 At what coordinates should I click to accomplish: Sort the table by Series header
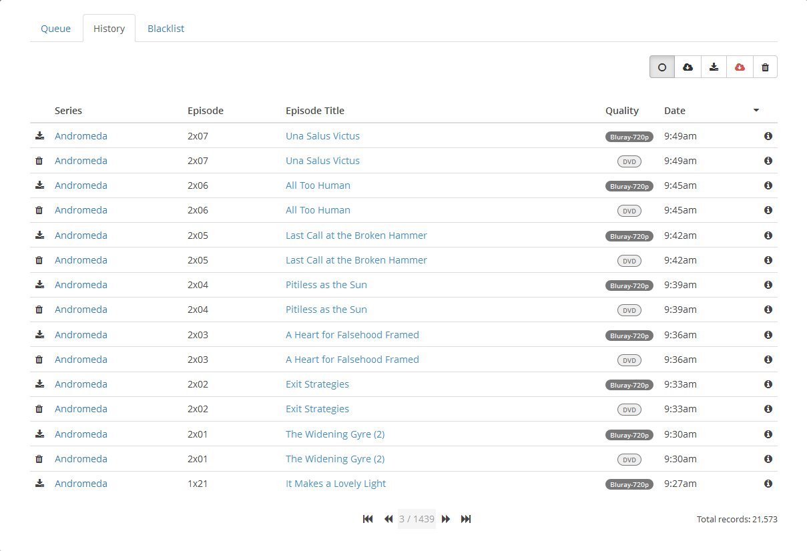point(69,111)
